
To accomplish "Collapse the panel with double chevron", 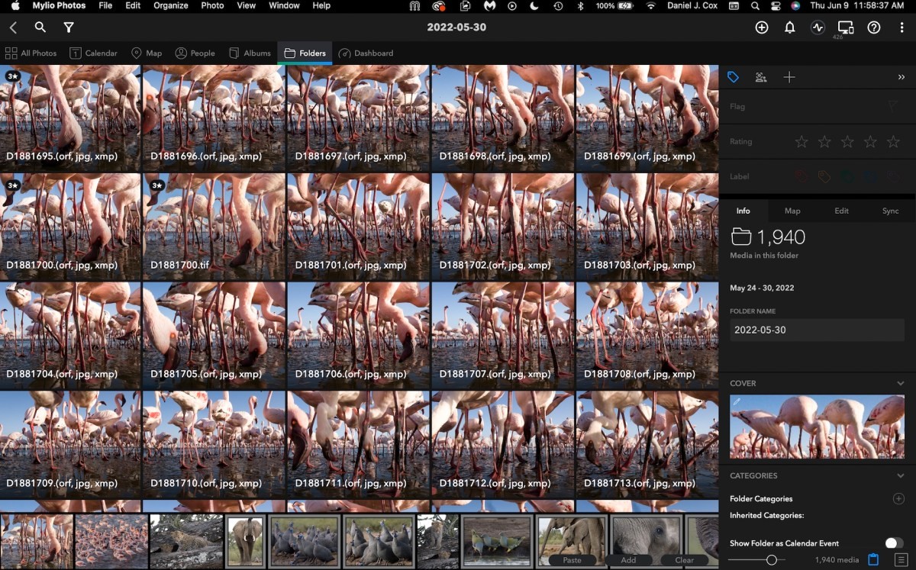I will 901,77.
